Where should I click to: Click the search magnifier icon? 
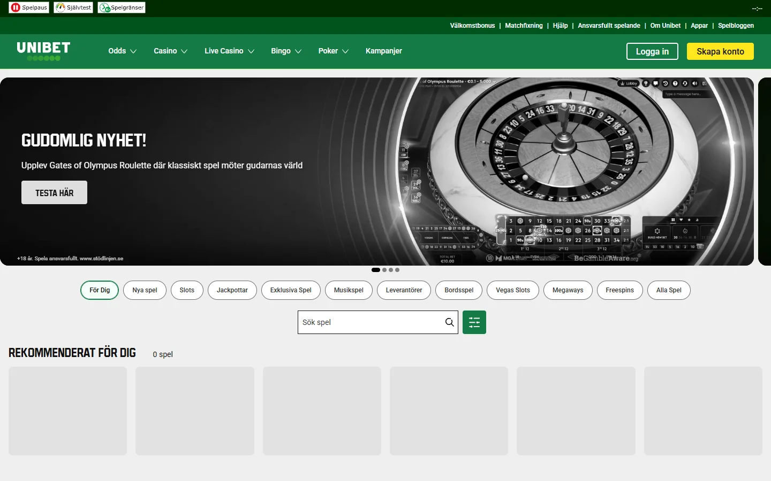450,322
